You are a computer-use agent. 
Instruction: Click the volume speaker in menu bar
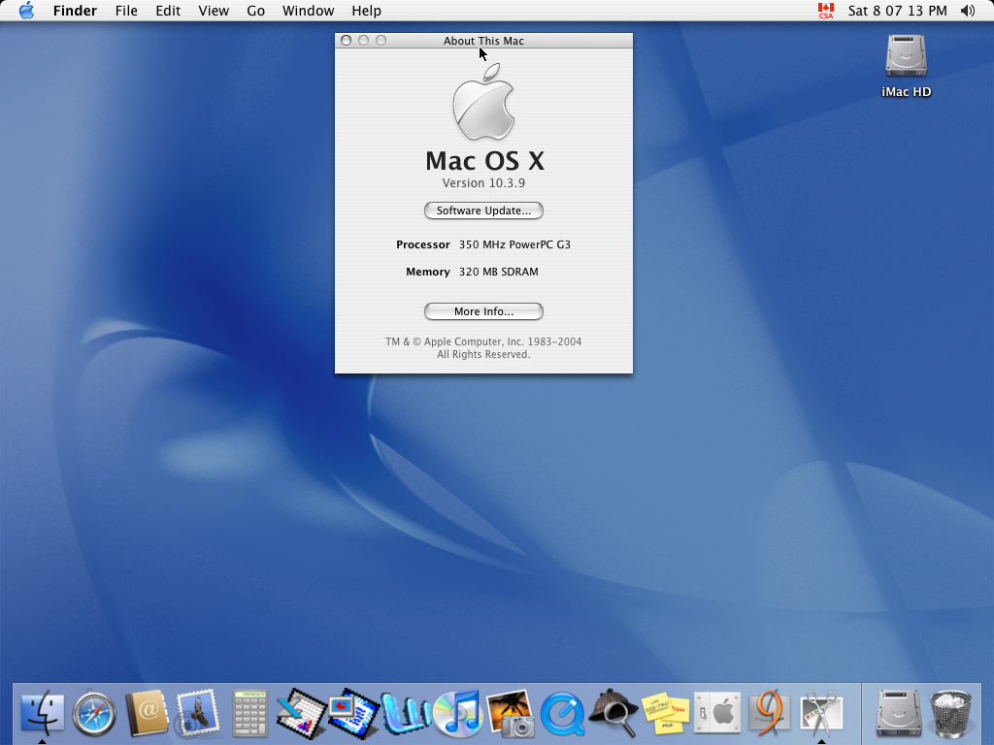pos(968,11)
